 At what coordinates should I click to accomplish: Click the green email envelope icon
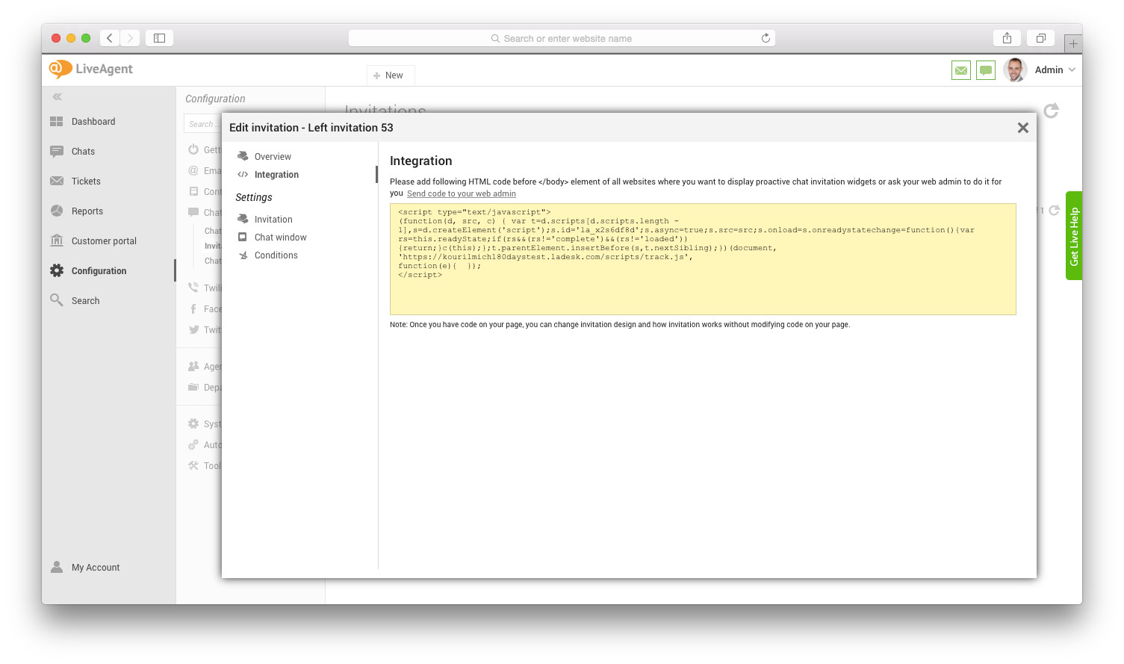[x=960, y=70]
